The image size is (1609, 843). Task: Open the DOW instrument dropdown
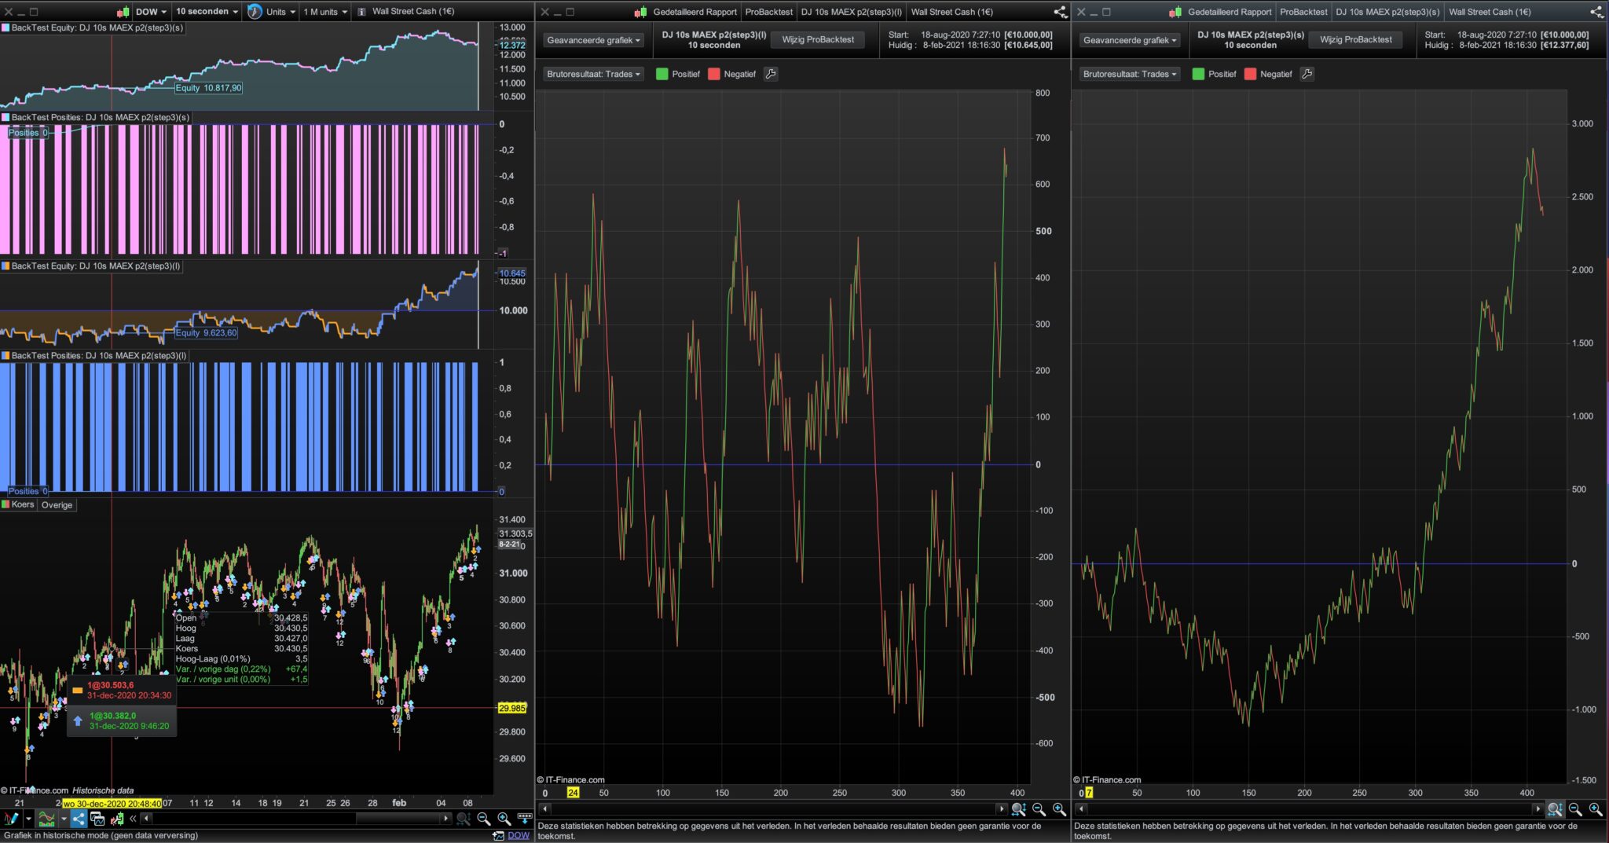151,12
